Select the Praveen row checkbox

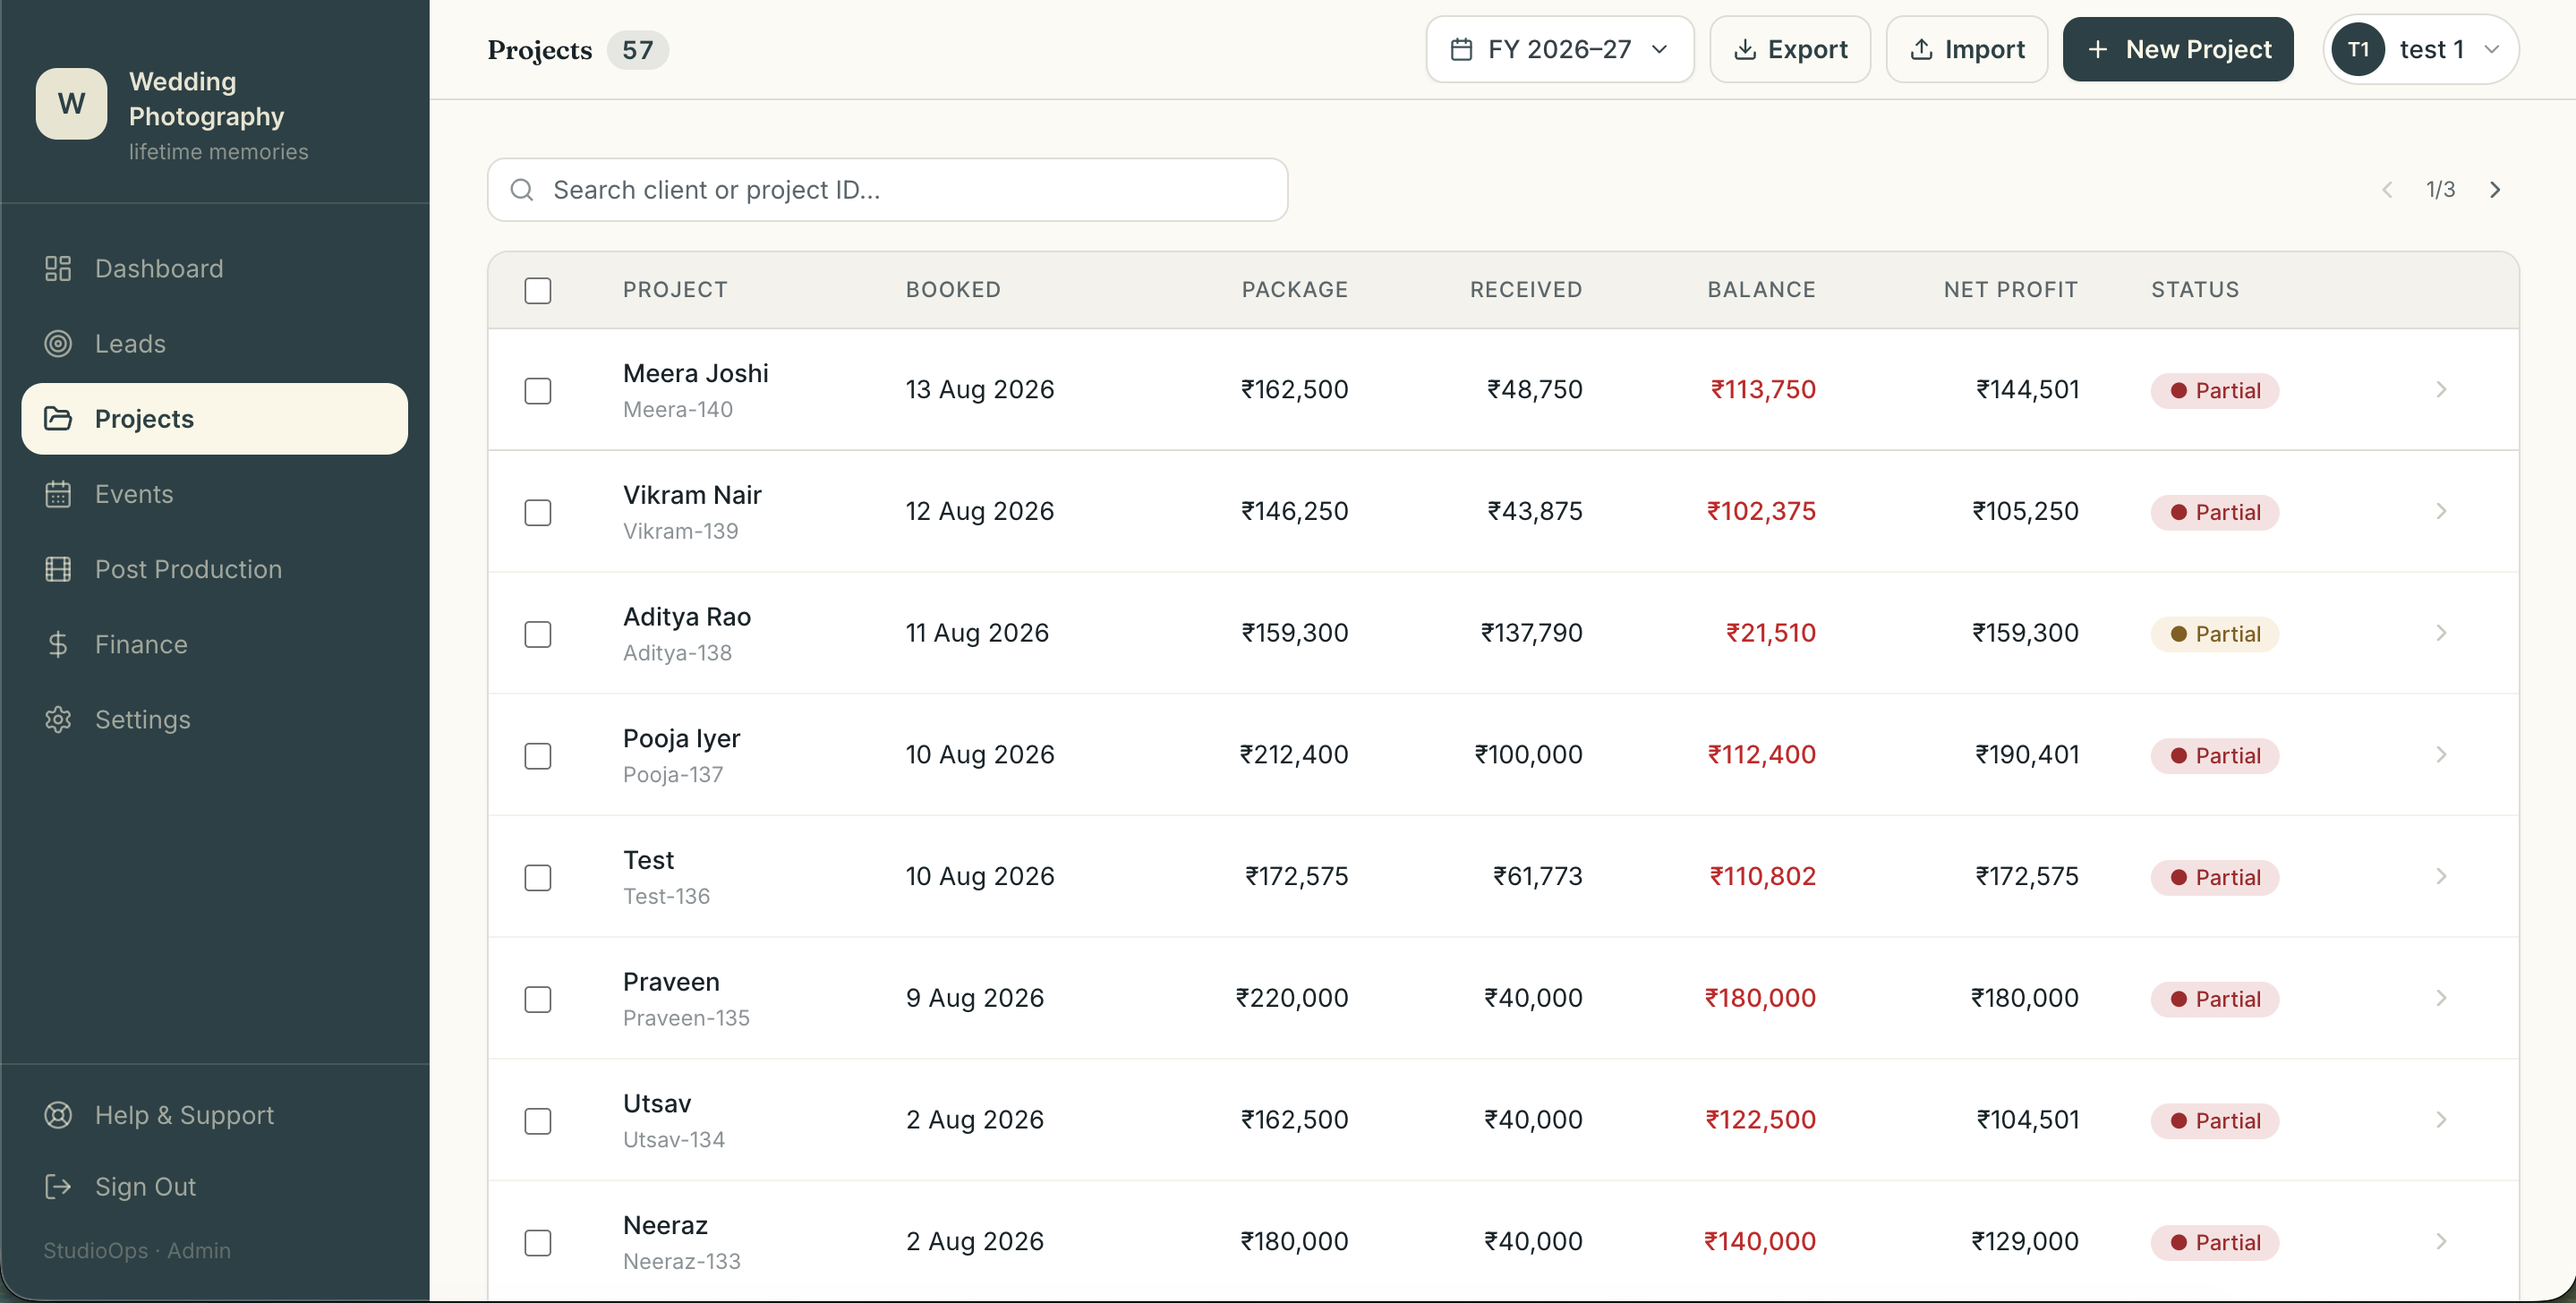click(x=538, y=999)
